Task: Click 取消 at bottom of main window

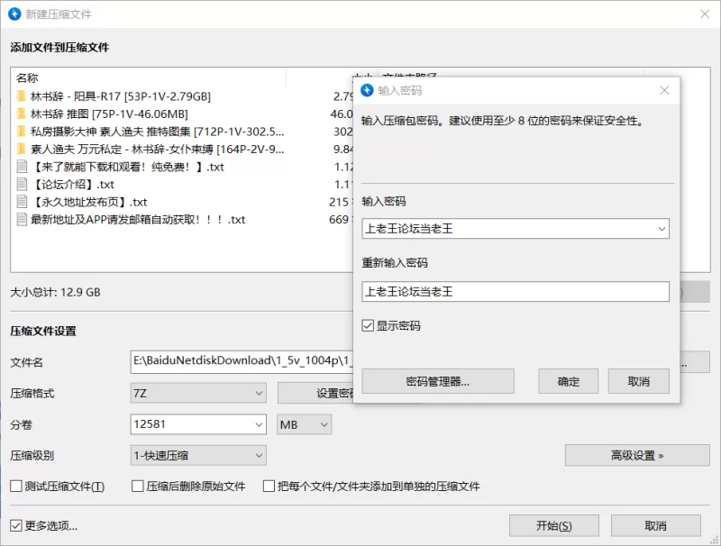Action: [656, 525]
